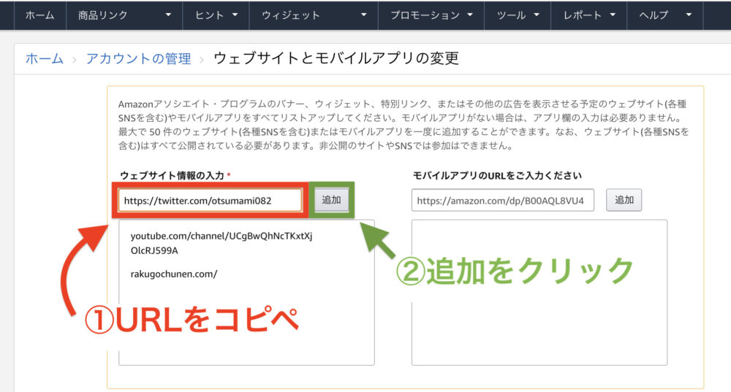Expand the プロモーション dropdown arrow
The height and width of the screenshot is (392, 731).
coord(470,15)
